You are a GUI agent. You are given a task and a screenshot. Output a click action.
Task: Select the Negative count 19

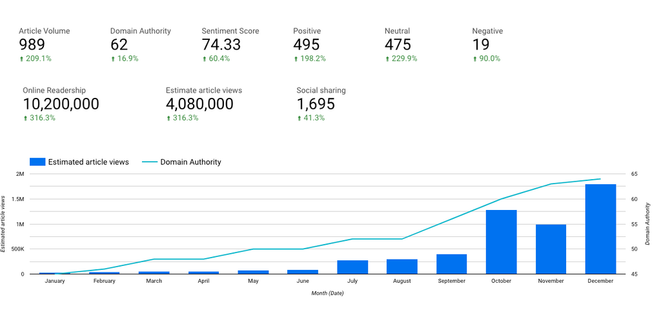tap(481, 44)
